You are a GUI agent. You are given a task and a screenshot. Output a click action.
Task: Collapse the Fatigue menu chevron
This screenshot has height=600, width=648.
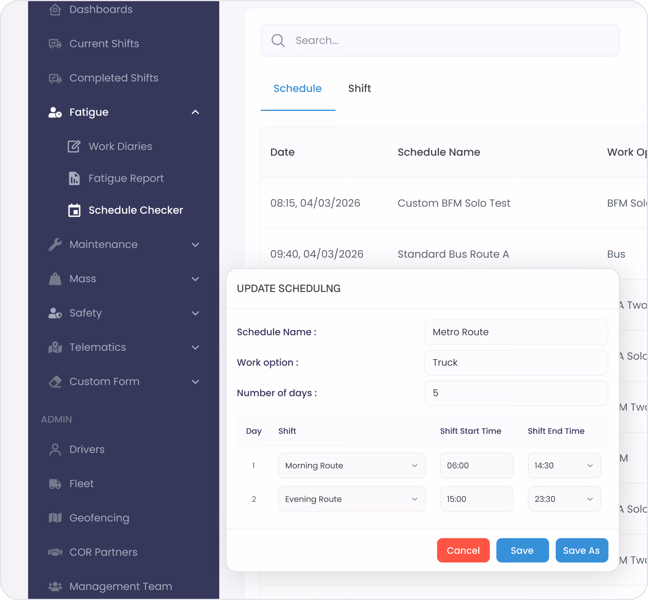[195, 112]
